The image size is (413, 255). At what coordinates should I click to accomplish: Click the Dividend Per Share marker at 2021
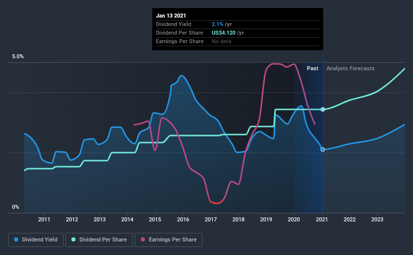(x=322, y=109)
